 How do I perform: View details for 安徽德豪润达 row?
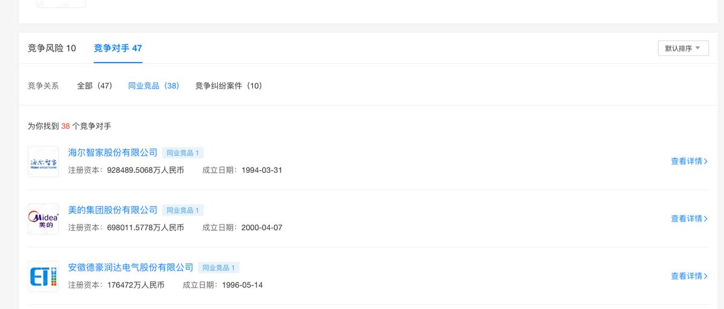[x=689, y=276]
